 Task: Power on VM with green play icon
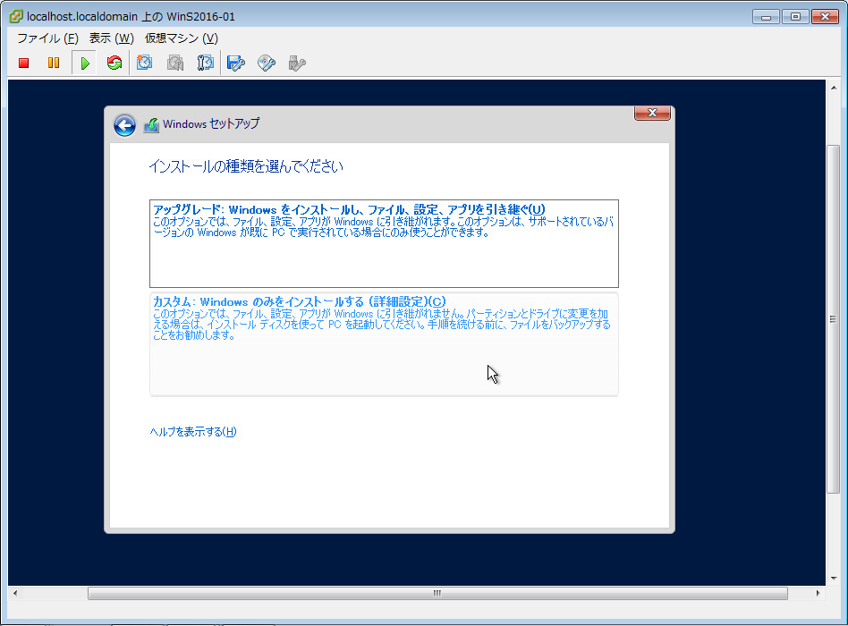tap(84, 63)
